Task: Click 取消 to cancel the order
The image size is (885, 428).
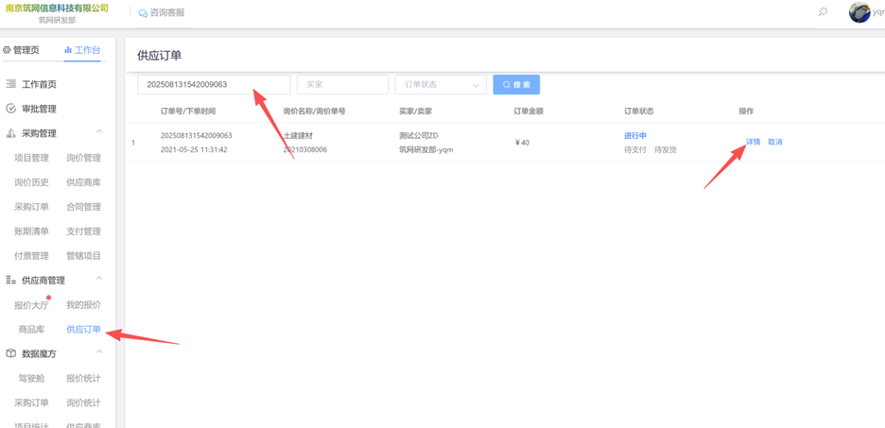Action: pos(775,142)
